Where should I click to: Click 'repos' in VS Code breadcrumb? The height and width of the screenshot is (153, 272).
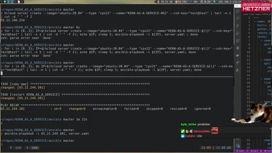click(x=258, y=14)
